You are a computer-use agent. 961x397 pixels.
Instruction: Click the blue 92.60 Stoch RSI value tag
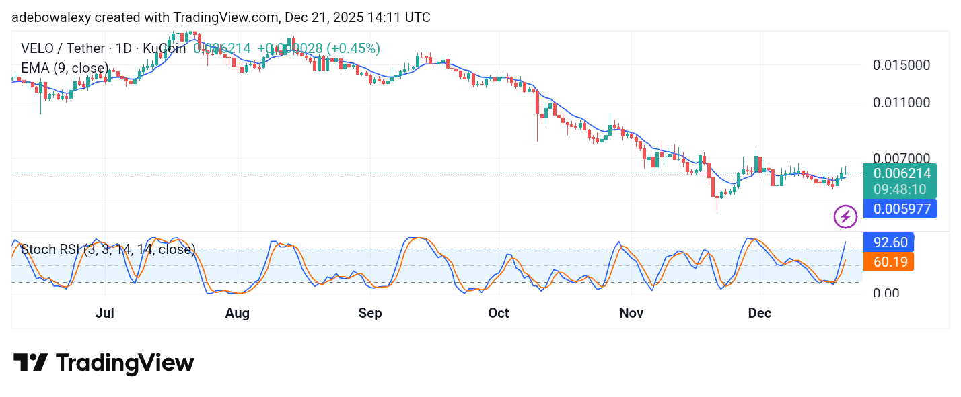point(890,242)
